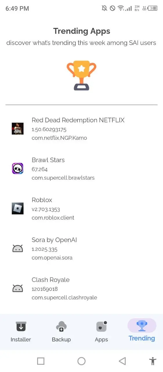
Task: Tap the Android recent apps square button
Action: pyautogui.click(x=41, y=361)
